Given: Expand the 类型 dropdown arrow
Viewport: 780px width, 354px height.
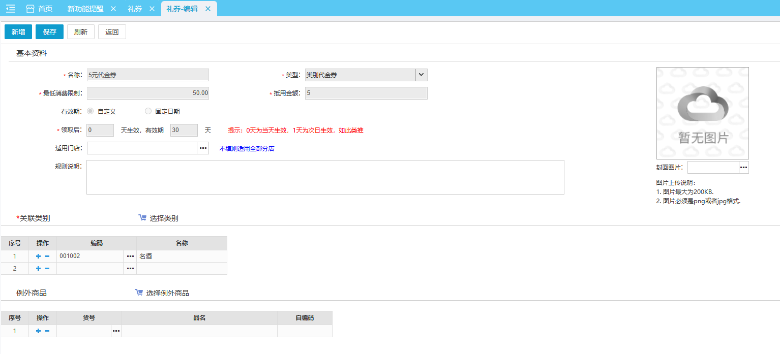Looking at the screenshot, I should click(422, 75).
